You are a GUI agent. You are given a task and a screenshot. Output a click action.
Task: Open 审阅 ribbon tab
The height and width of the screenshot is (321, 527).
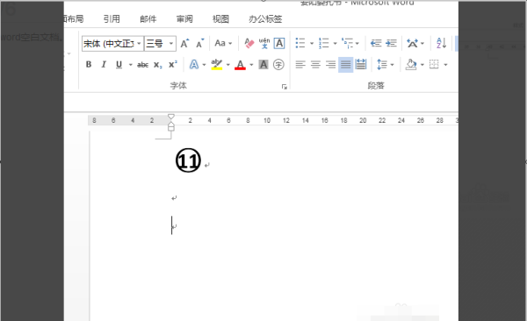184,19
